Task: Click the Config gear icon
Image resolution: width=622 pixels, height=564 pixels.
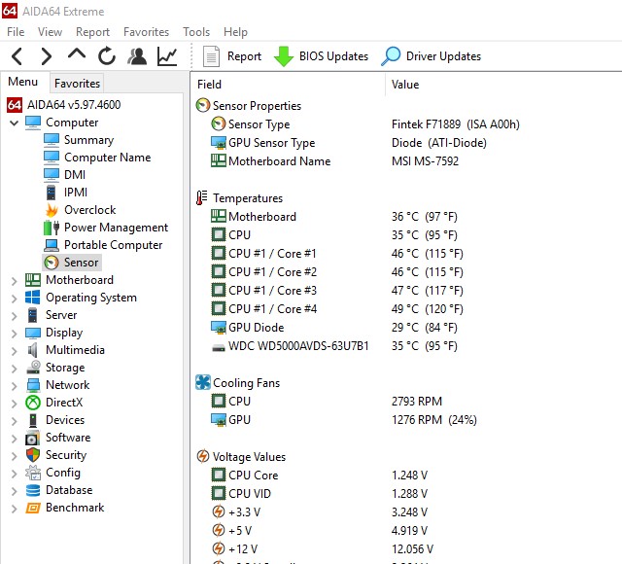Action: [x=33, y=473]
